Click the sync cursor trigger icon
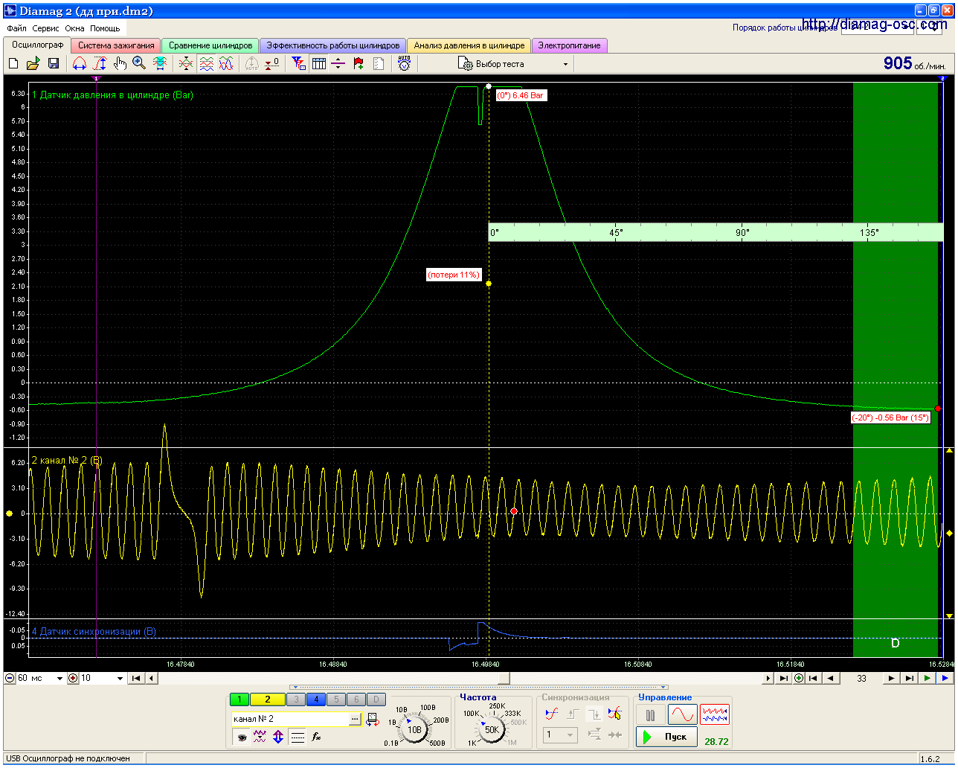This screenshot has width=958, height=768. pyautogui.click(x=614, y=714)
